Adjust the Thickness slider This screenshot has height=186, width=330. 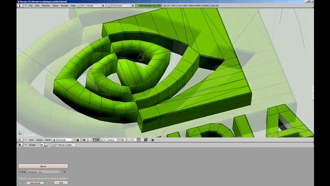click(x=43, y=172)
